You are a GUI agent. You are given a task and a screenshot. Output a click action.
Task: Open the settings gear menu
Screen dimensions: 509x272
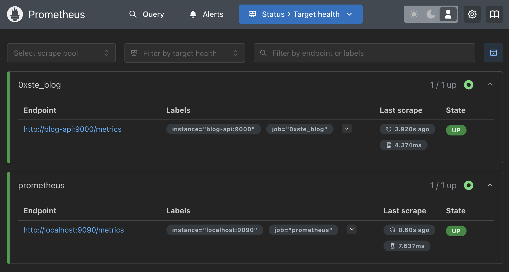472,14
